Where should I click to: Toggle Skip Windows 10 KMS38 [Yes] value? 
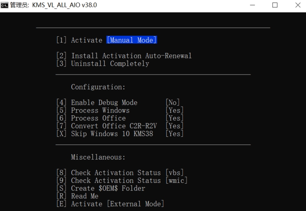(174, 134)
